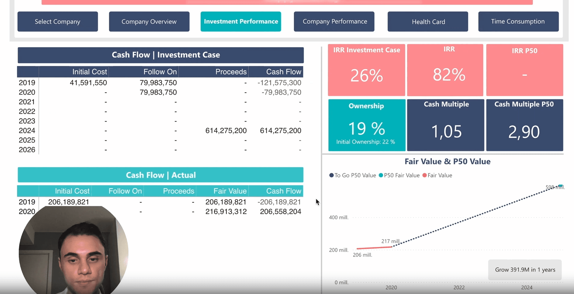
Task: Click the 2022 x-axis label
Action: 459,287
